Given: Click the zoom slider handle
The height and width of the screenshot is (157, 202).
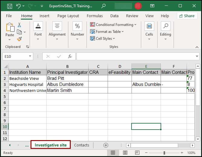Looking at the screenshot, I should [164, 153].
